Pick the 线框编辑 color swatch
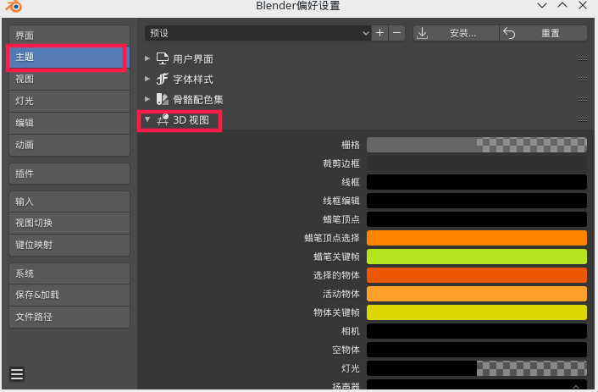This screenshot has height=392, width=598. click(x=477, y=201)
